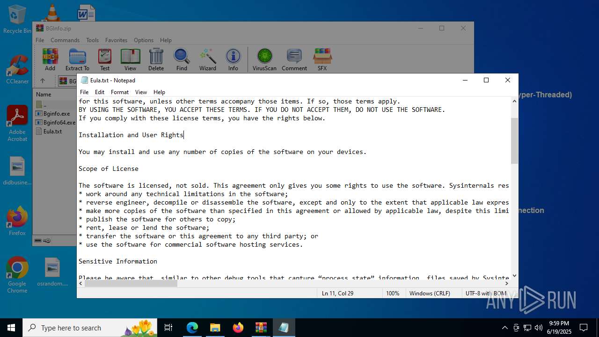
Task: Launch Microsoft Edge from taskbar
Action: click(192, 328)
